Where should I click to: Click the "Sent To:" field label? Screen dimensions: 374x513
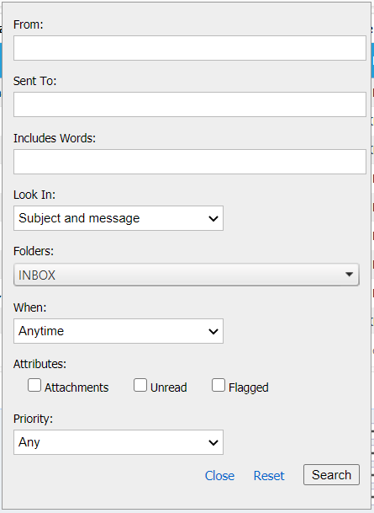click(35, 81)
